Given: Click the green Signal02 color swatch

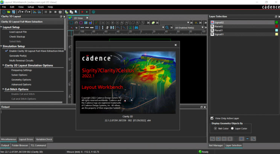Looking at the screenshot, I should pos(277,22).
